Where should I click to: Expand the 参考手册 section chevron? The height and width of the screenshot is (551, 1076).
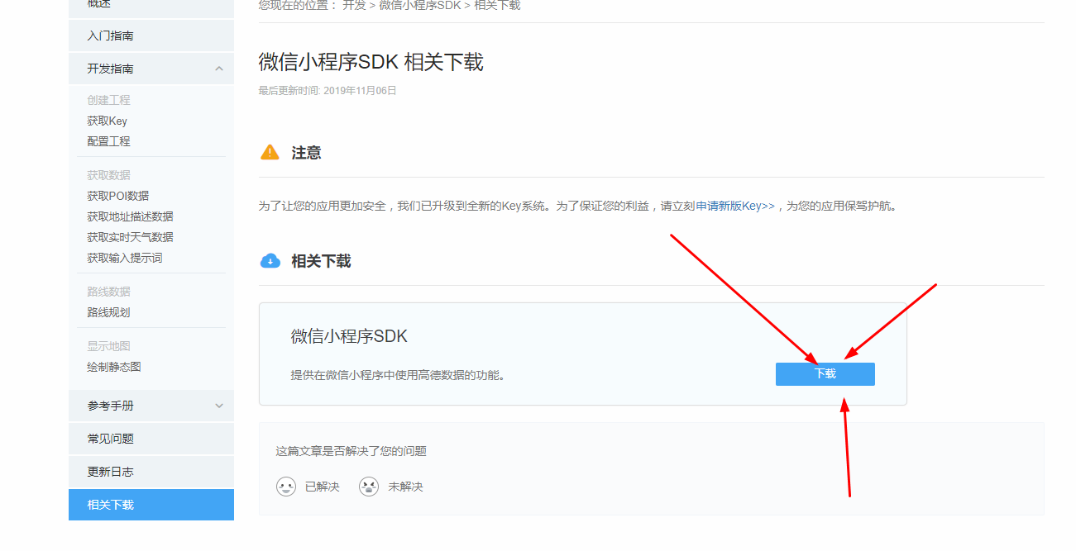pos(219,406)
